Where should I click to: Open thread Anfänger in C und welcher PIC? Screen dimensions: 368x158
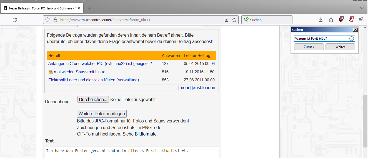(100, 64)
